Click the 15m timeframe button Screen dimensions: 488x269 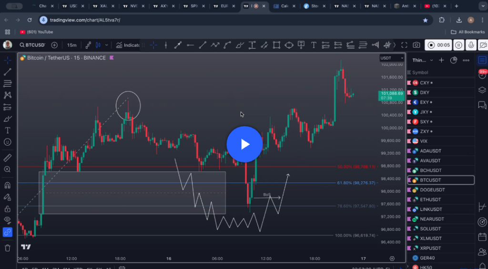point(71,45)
